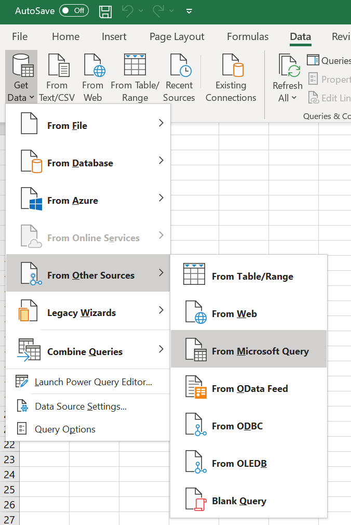Click the From OLEDB connector icon
This screenshot has width=351, height=525.
196,462
